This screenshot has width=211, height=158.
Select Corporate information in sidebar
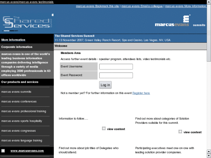pyautogui.click(x=17, y=47)
